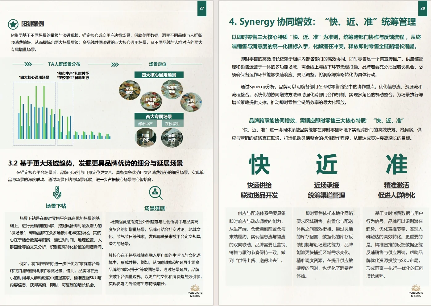
Task: Click the paragraph starting 场景下钻是在即时零售平台
Action: (56, 233)
